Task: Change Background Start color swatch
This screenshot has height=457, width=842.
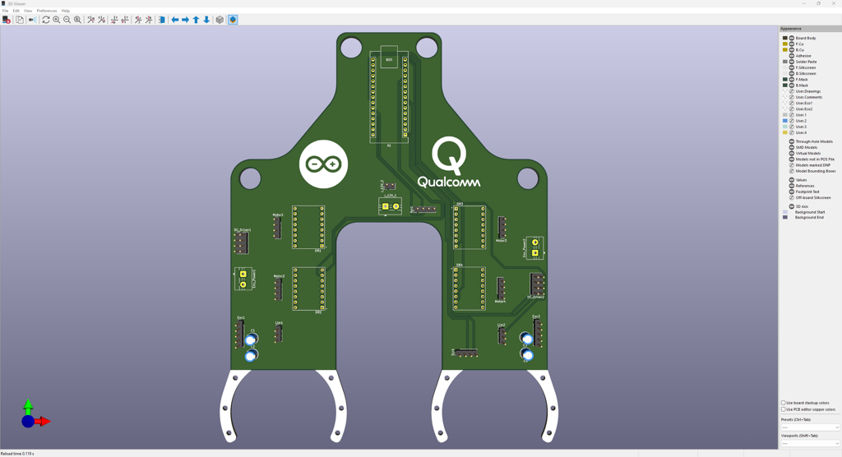Action: pyautogui.click(x=785, y=212)
